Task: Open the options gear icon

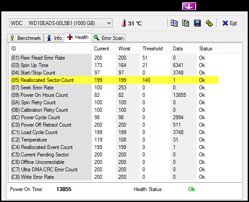Action: pos(209,23)
